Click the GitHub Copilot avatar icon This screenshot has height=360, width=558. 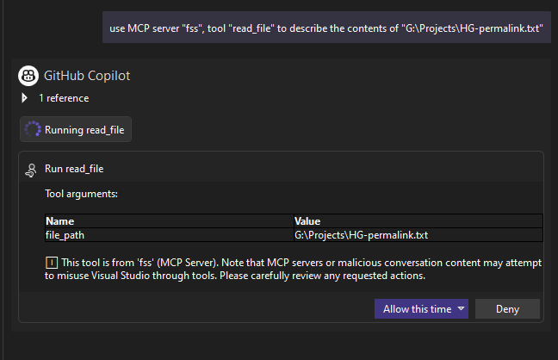pos(28,76)
